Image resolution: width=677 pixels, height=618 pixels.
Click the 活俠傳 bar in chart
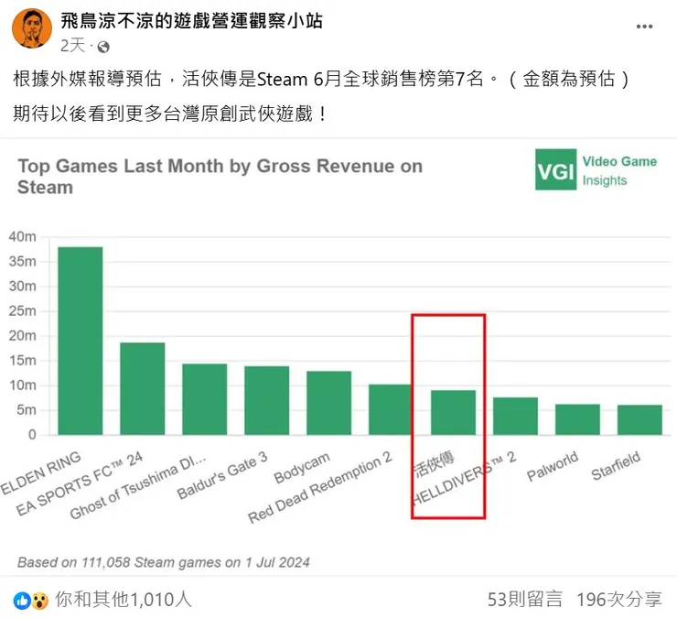point(454,412)
